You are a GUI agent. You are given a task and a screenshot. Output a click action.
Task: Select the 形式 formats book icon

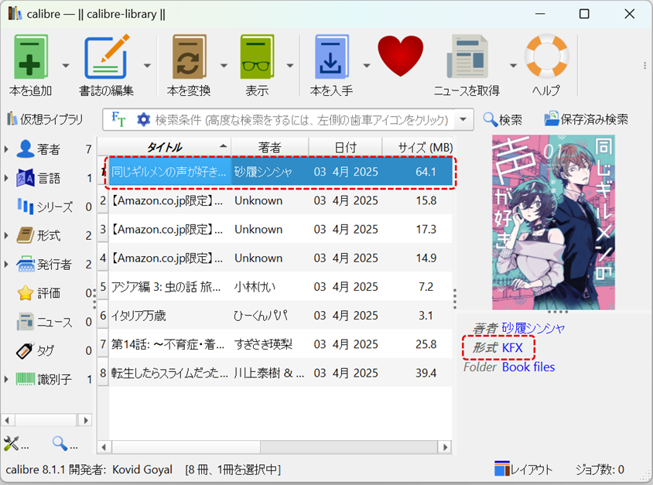[x=25, y=235]
